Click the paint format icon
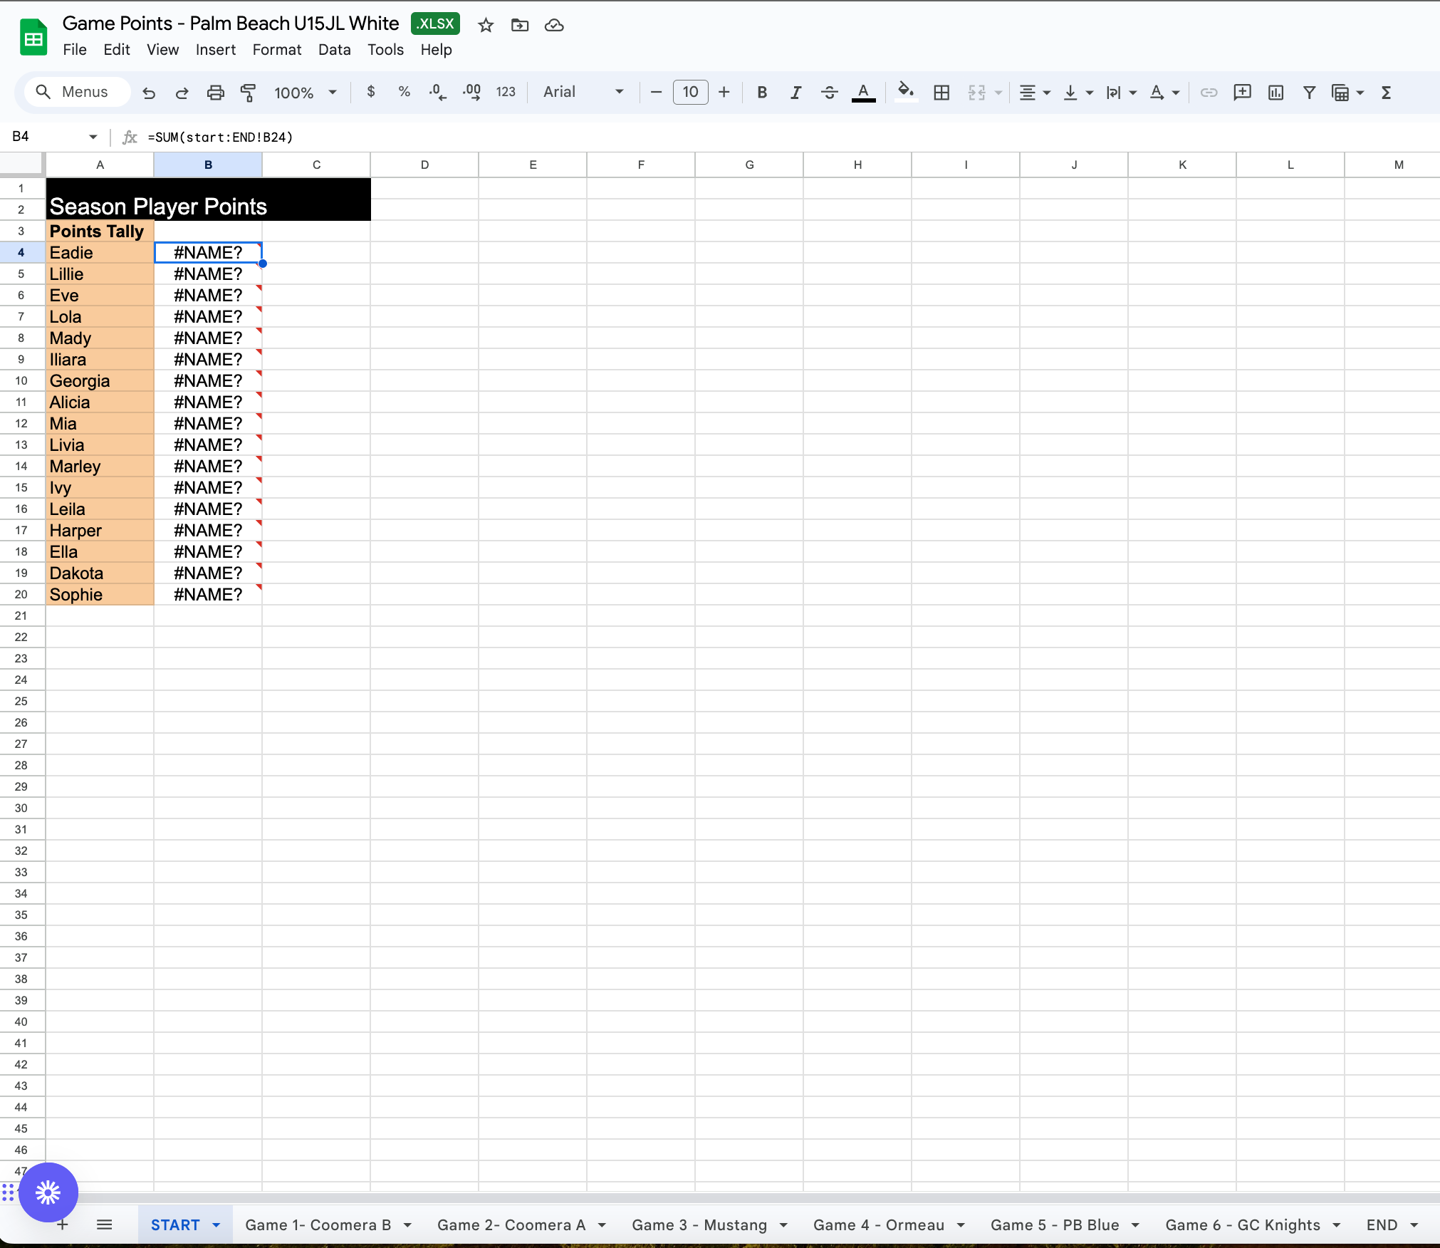 248,93
